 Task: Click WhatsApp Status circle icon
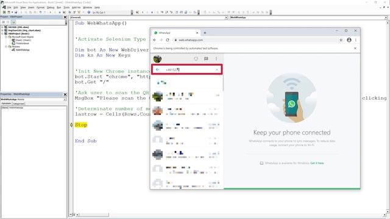196,58
